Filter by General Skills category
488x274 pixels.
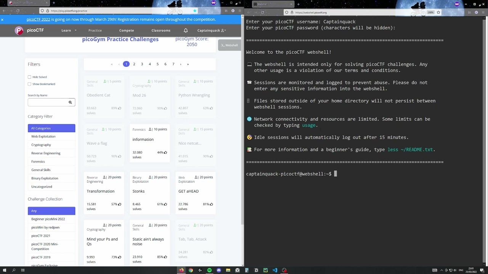point(51,170)
